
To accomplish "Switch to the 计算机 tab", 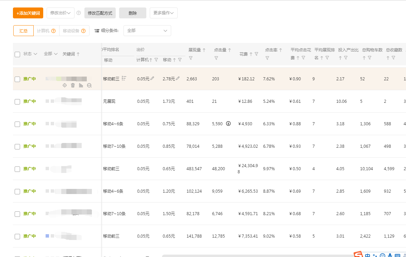I will 46,31.
